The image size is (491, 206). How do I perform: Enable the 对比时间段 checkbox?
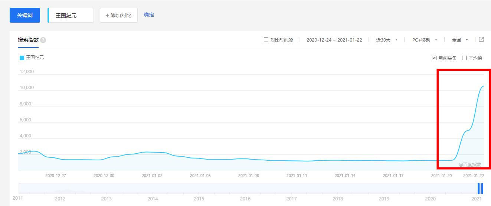pyautogui.click(x=266, y=40)
